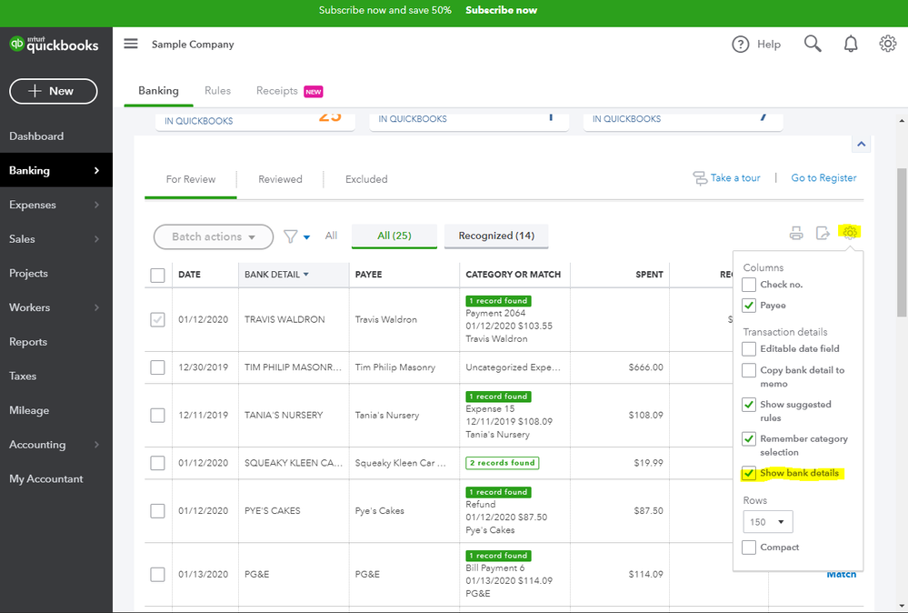Enable Copy bank detail to memo
908x613 pixels.
tap(749, 370)
